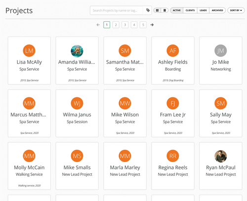Switch to list view layout

(165, 10)
